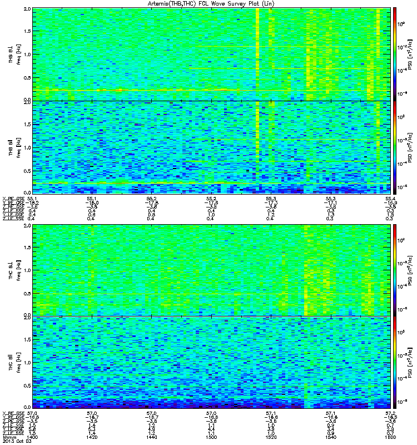Click the 1.0 frequency tick of THB B∥ panel
The height and width of the screenshot is (445, 417).
(x=27, y=147)
